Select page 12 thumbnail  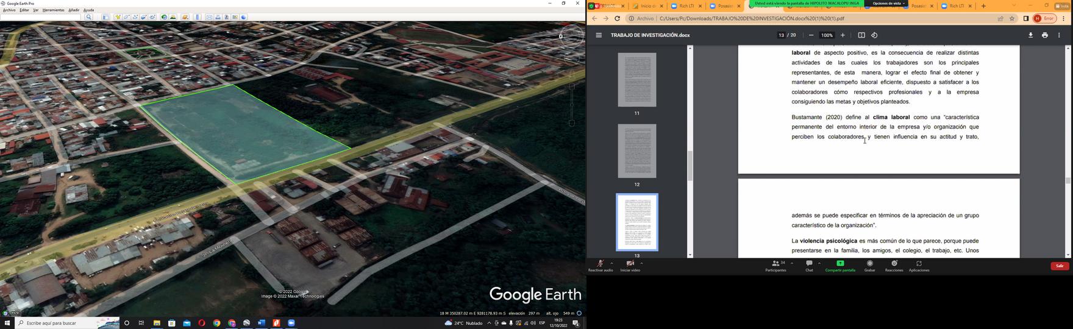click(x=637, y=151)
